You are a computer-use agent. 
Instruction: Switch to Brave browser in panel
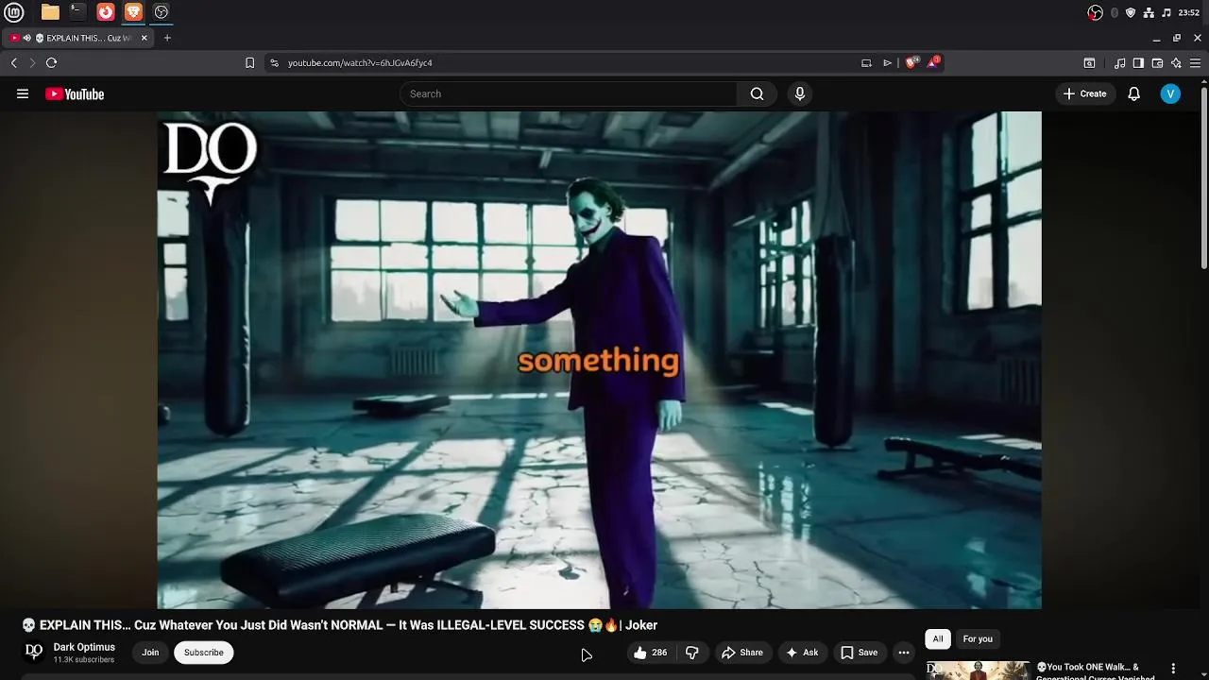(x=133, y=12)
